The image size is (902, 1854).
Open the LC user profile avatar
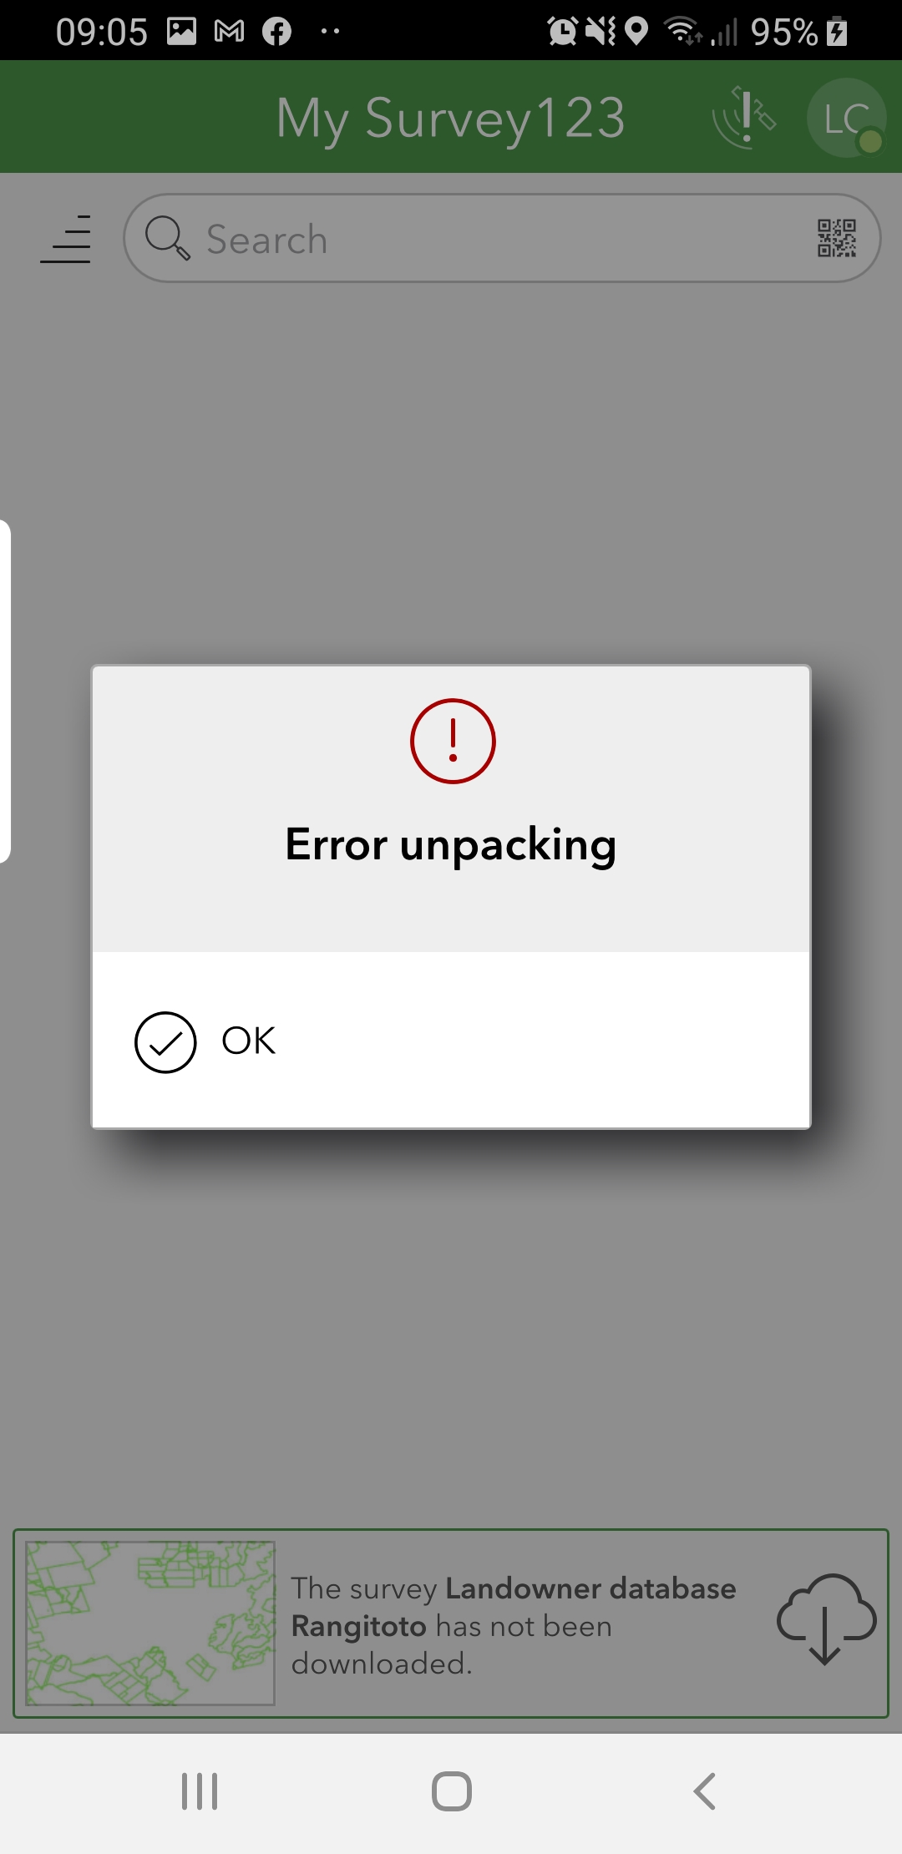click(846, 118)
